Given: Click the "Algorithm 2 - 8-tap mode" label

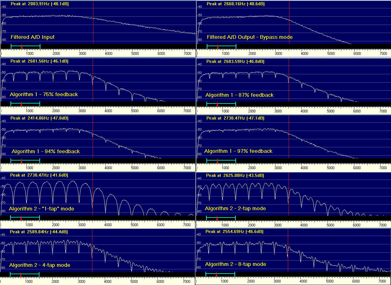Looking at the screenshot, I should 236,264.
